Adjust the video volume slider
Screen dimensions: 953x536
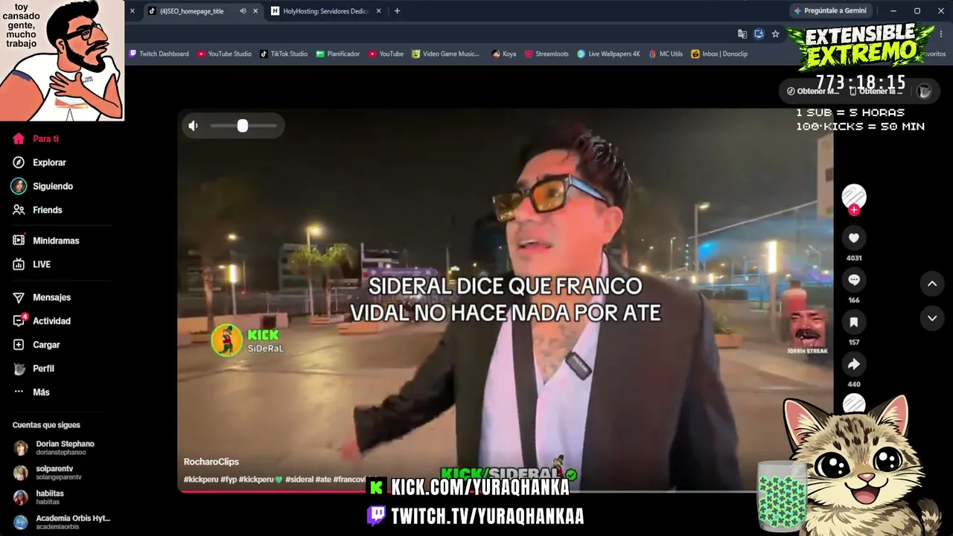[x=243, y=126]
